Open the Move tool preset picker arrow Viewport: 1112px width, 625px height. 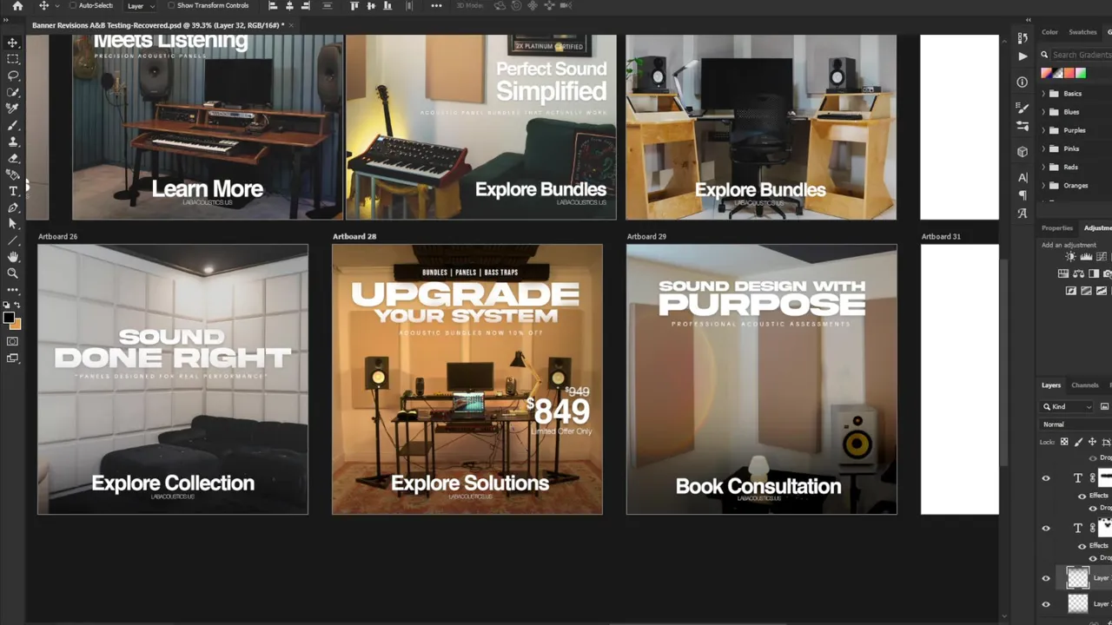(57, 6)
